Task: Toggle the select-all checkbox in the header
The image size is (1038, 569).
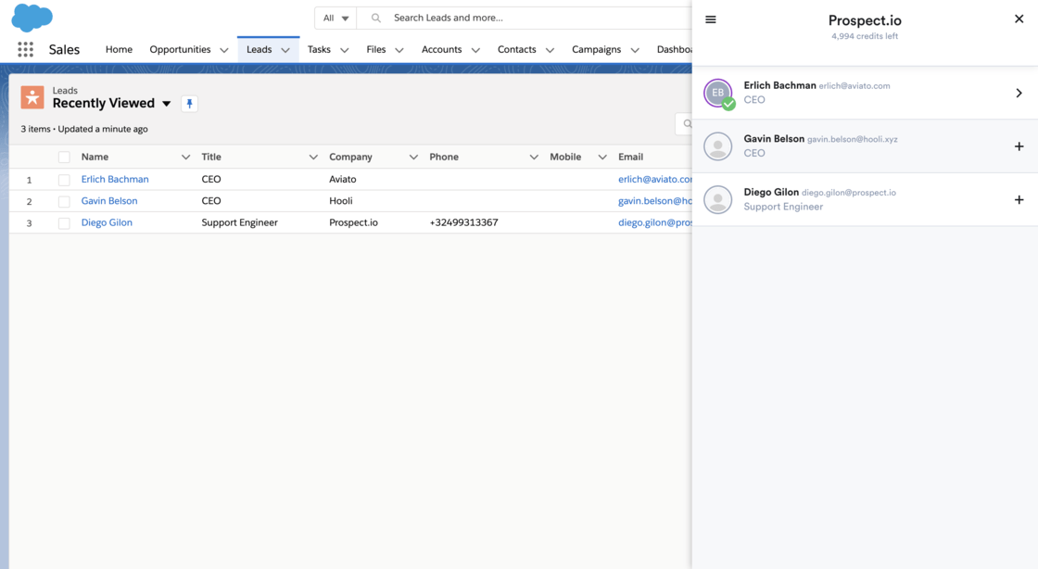Action: tap(64, 158)
